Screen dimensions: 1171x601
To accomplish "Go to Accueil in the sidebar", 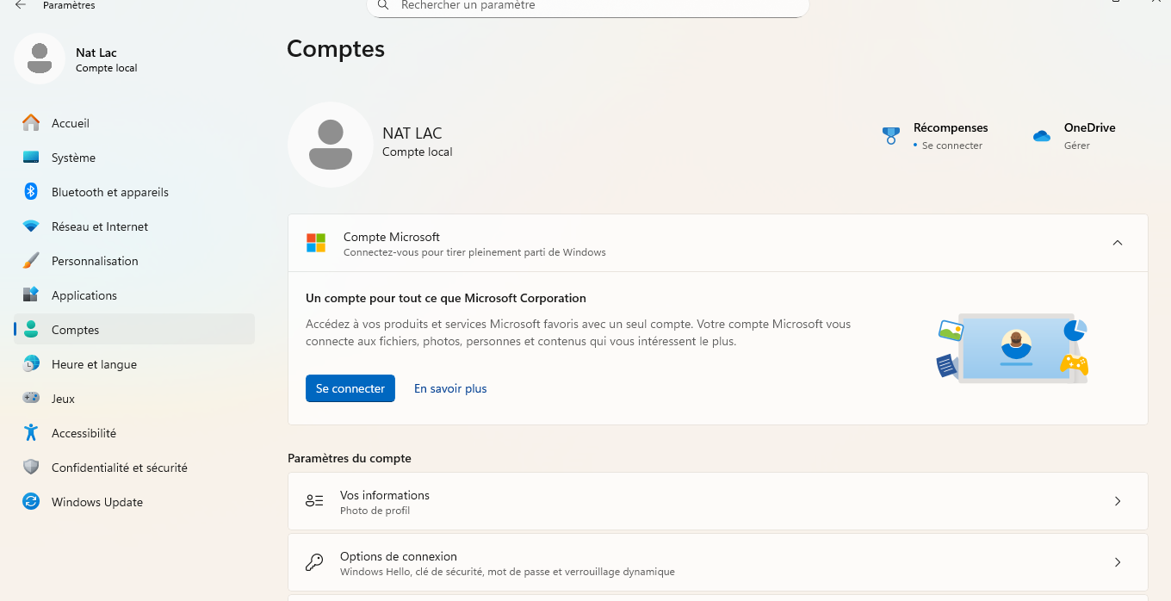I will coord(134,123).
